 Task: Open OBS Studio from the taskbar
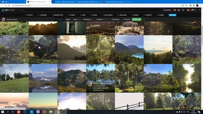64,112
